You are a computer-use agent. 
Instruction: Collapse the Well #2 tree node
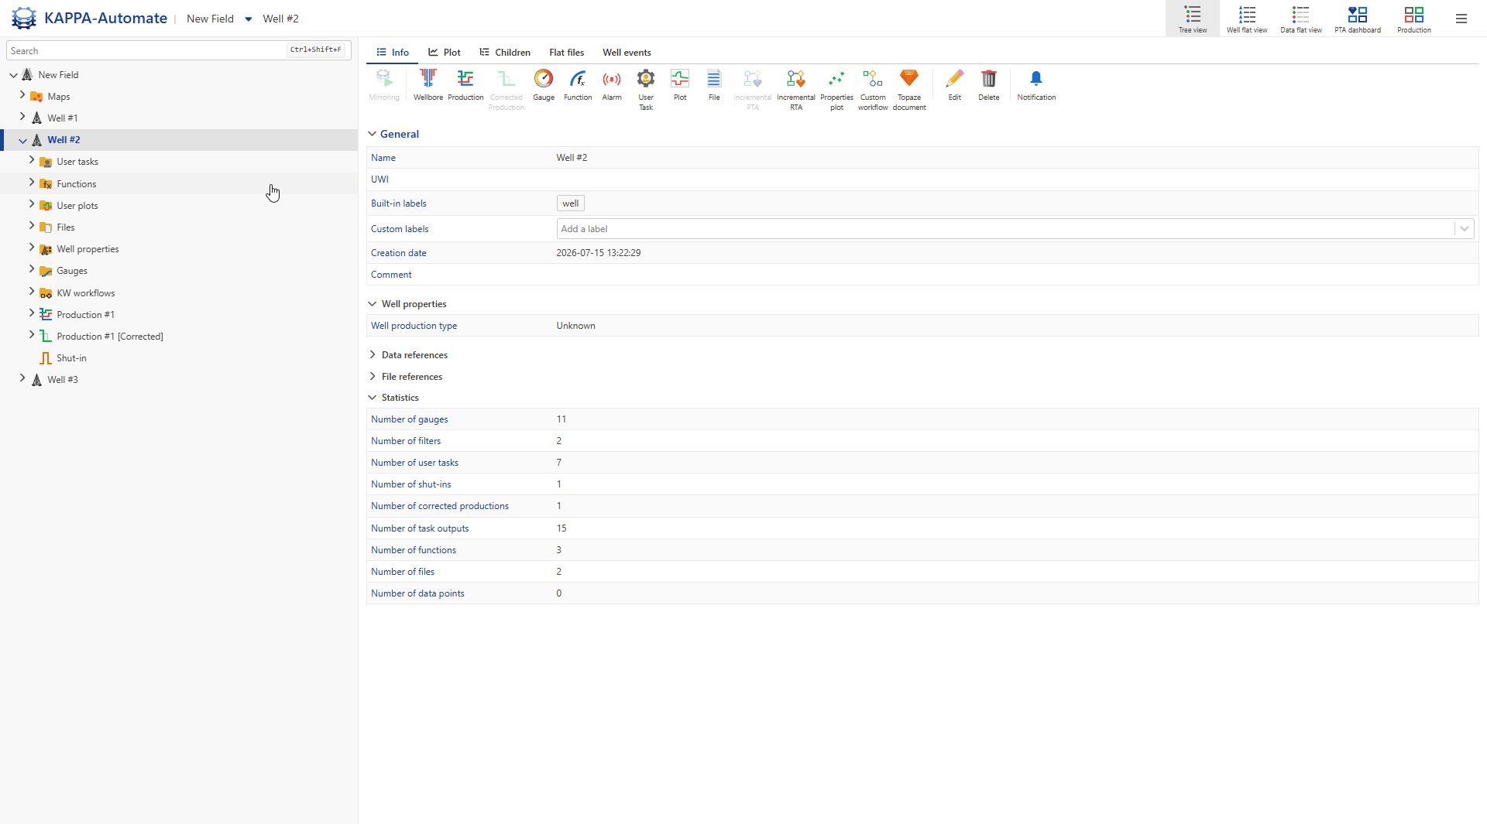(22, 140)
